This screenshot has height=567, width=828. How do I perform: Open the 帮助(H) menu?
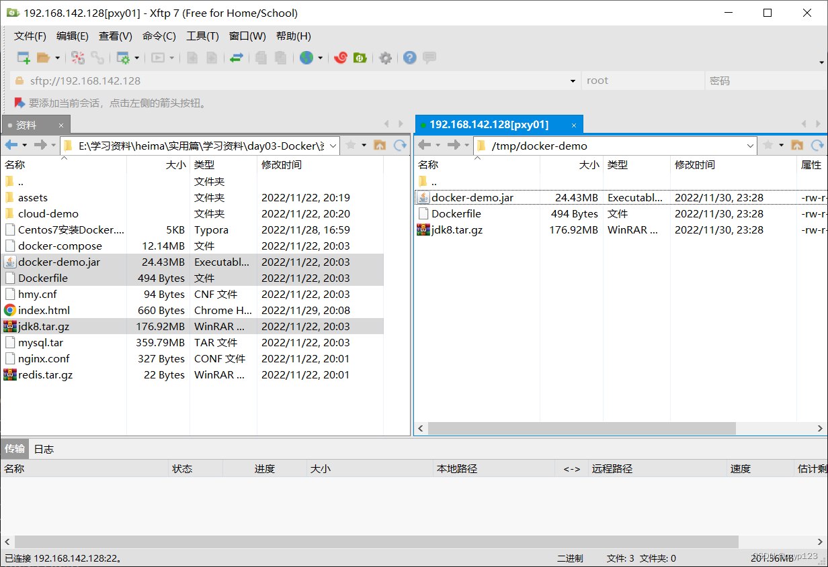(x=294, y=36)
